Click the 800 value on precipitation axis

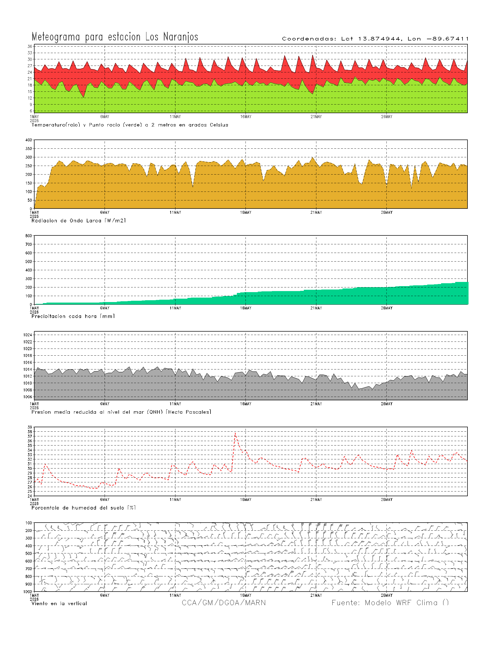click(29, 236)
